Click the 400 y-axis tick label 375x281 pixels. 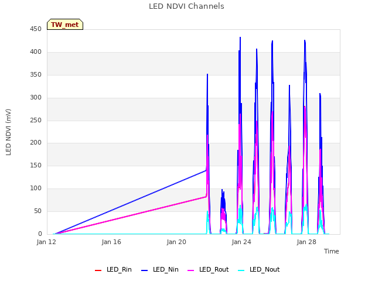36,52
